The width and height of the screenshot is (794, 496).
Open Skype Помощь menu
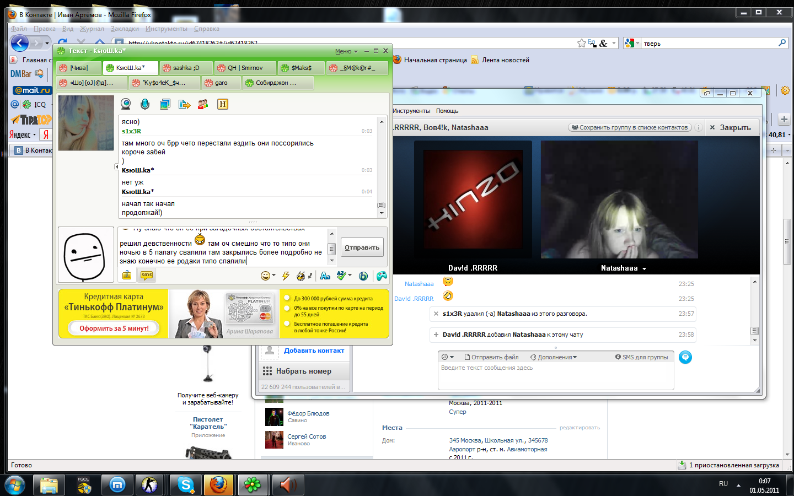click(447, 111)
